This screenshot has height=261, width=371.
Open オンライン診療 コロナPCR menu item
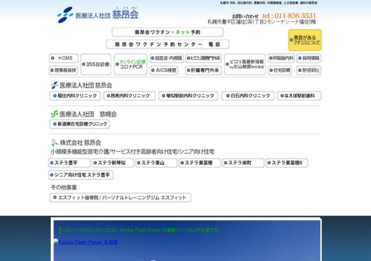131,64
